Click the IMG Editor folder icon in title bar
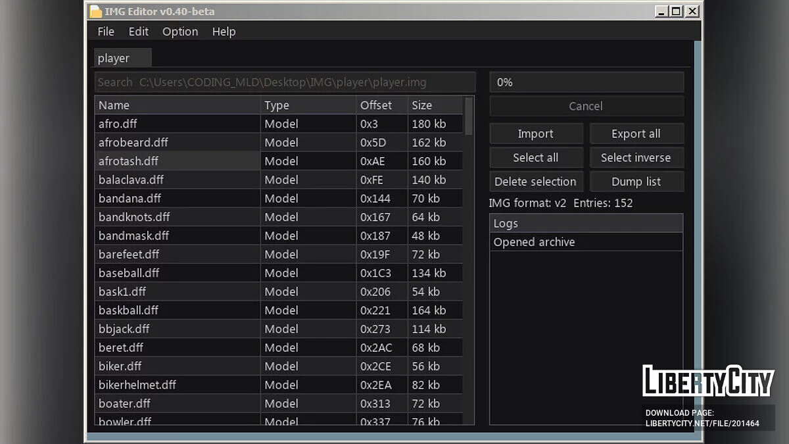The image size is (789, 444). 96,11
